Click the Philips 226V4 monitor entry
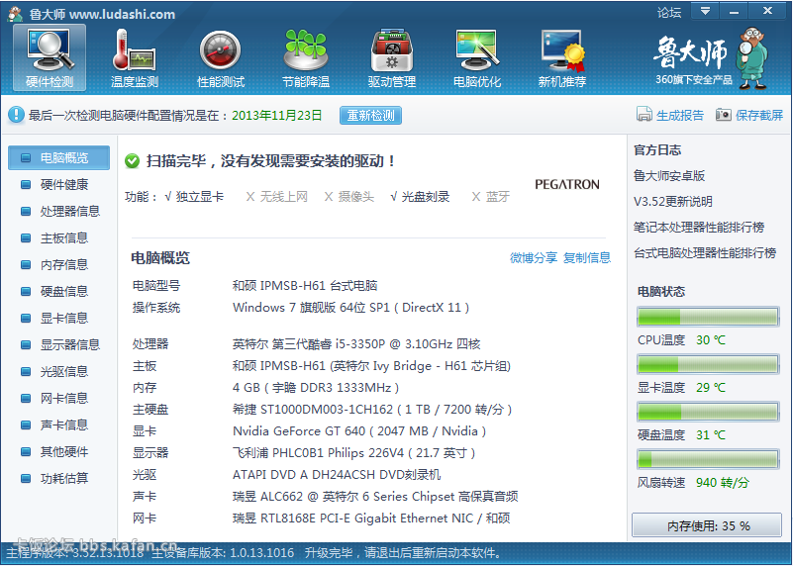The width and height of the screenshot is (793, 566). tap(353, 453)
